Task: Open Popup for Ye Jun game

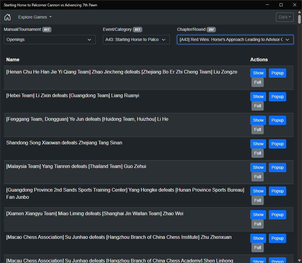Action: pos(277,120)
